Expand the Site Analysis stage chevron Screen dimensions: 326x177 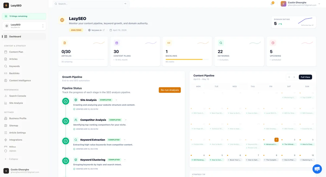coord(116,100)
